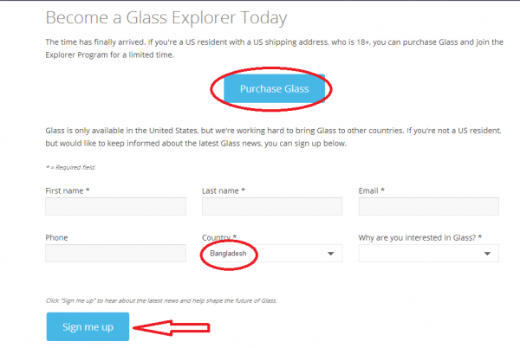
Task: Click the "Become a Glass Explorer Today" heading
Action: (x=166, y=17)
